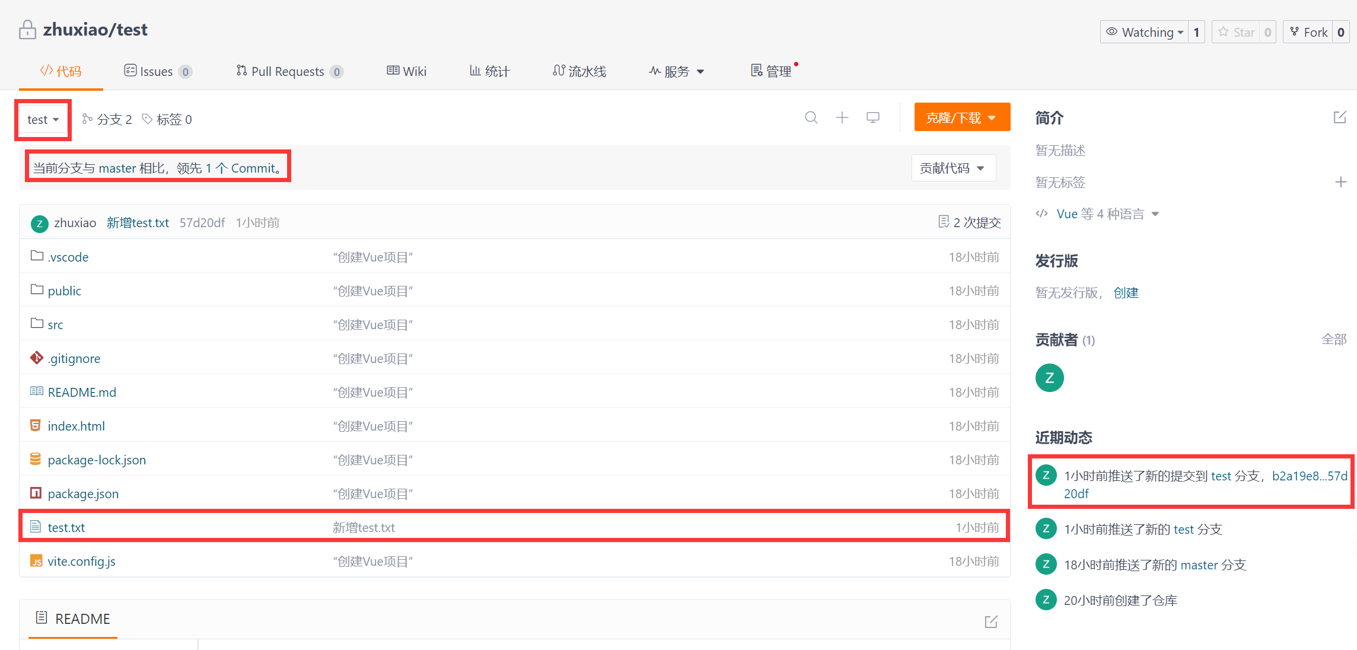Click the plus icon to add a file
Viewport: 1357px width, 650px height.
pos(842,117)
